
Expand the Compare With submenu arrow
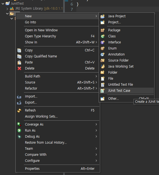pyautogui.click(x=96, y=155)
